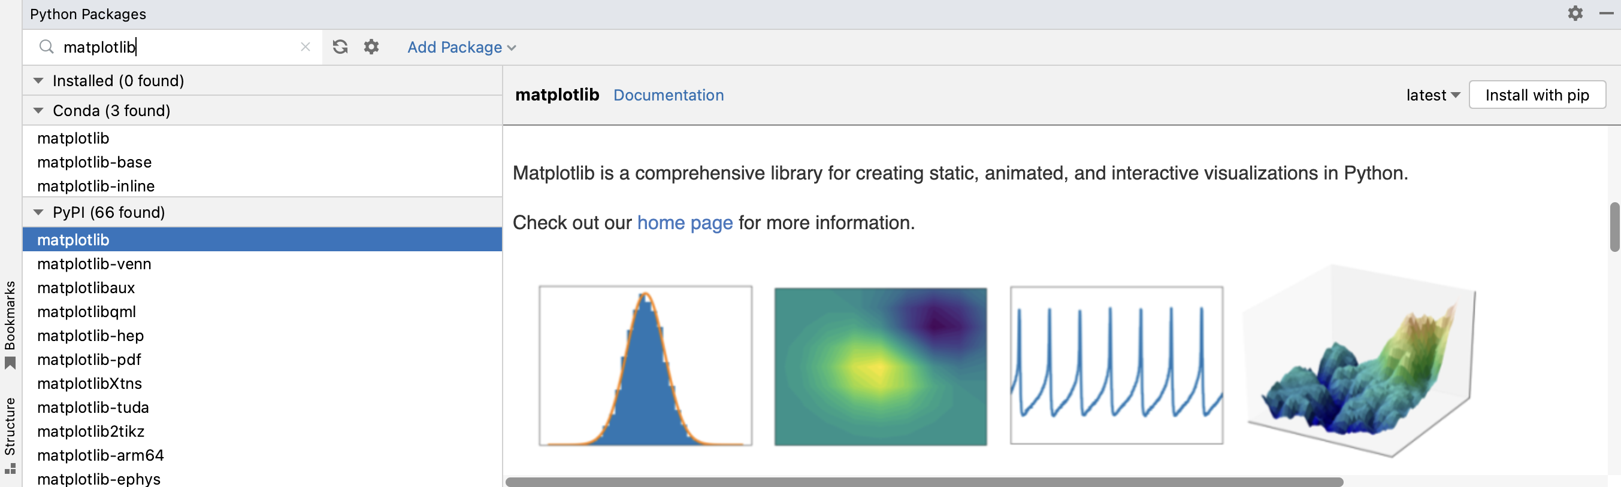This screenshot has height=487, width=1621.
Task: Select matplotlib-venn in PyPI list
Action: point(95,264)
